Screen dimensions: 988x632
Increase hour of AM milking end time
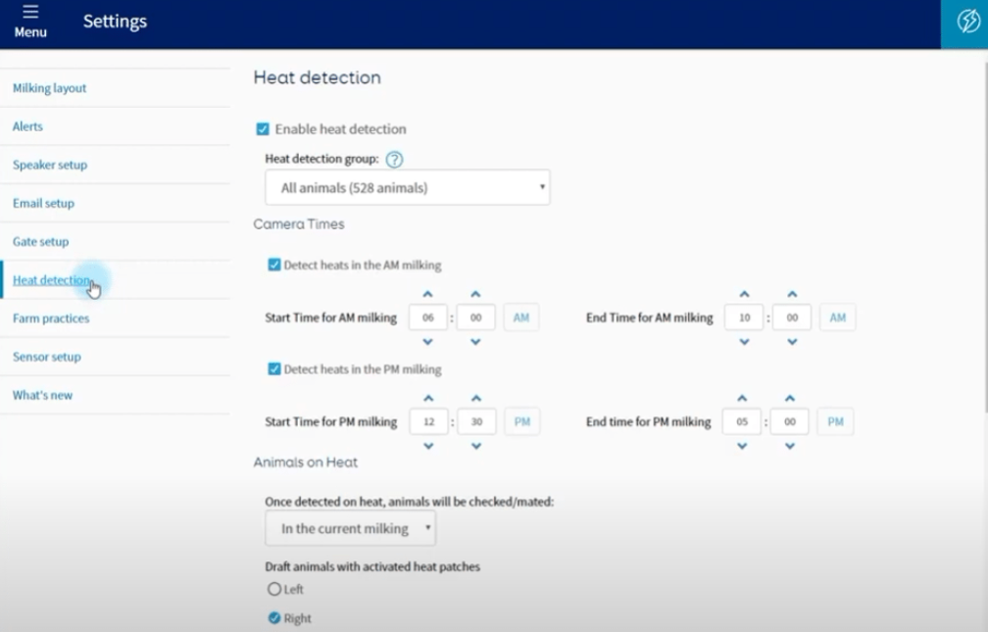pyautogui.click(x=744, y=294)
